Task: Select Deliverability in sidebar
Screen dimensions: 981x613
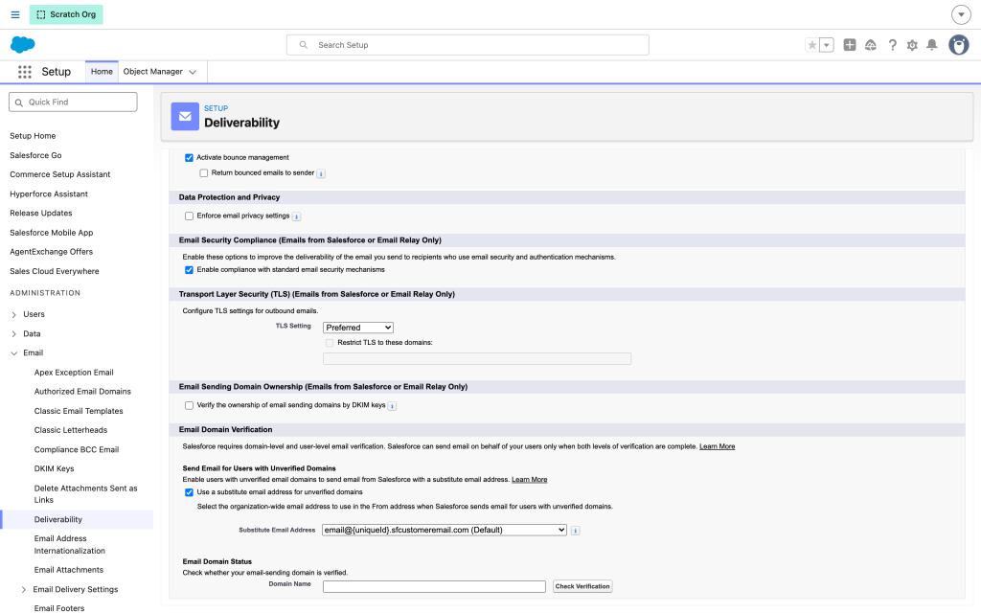Action: click(x=58, y=520)
